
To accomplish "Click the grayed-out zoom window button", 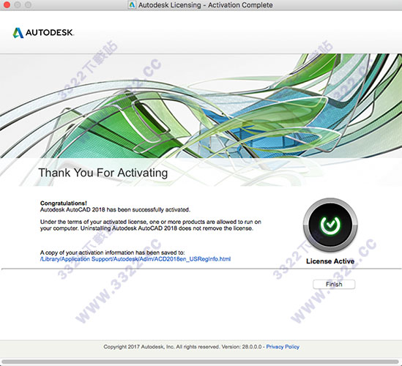I will click(x=29, y=4).
